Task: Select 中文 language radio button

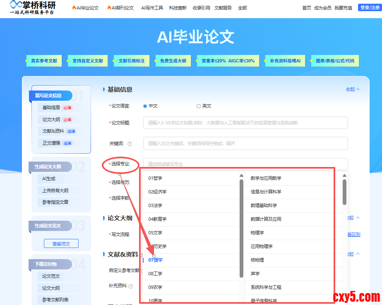Action: [x=145, y=106]
